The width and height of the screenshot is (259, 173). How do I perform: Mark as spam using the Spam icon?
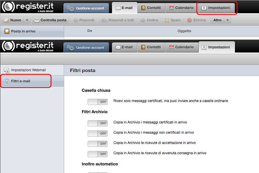pyautogui.click(x=167, y=21)
